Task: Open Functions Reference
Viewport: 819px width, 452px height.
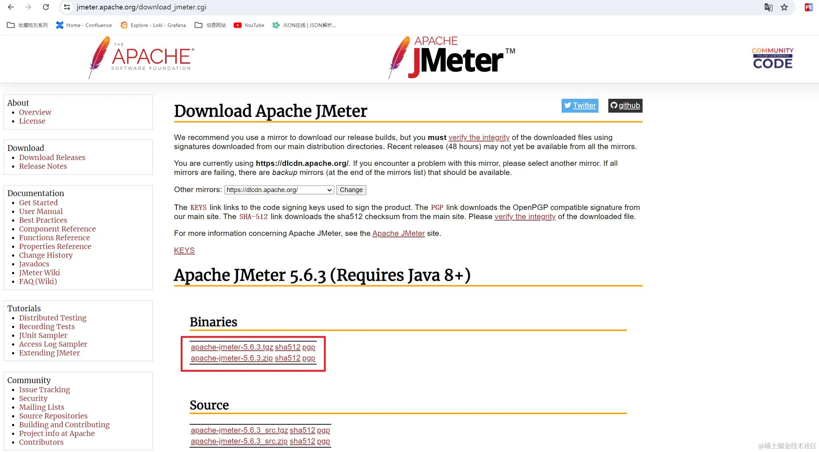Action: point(54,238)
